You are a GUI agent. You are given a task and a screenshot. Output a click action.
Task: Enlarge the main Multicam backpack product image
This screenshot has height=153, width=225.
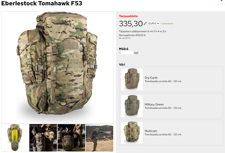click(x=57, y=67)
